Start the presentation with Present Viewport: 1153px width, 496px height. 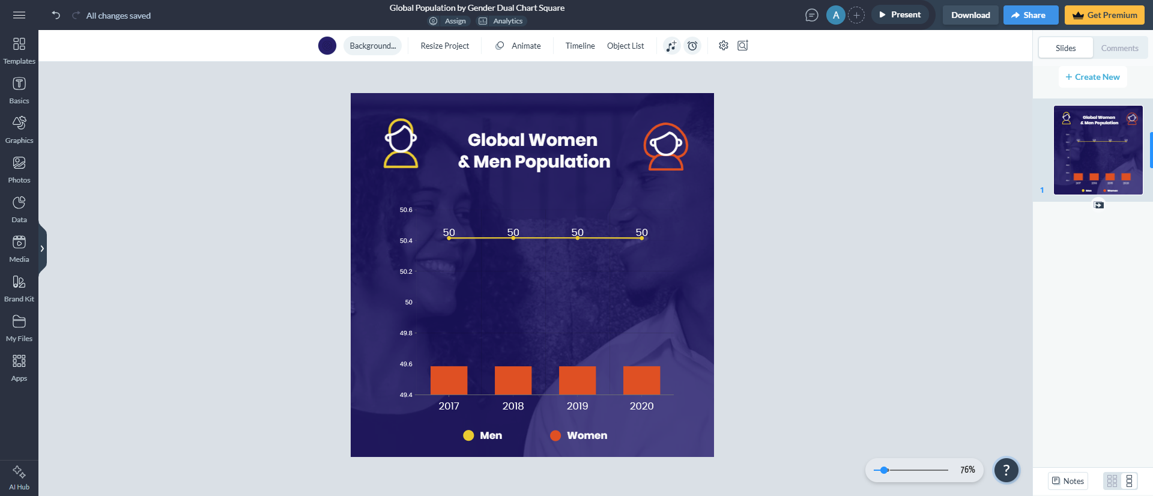(900, 15)
